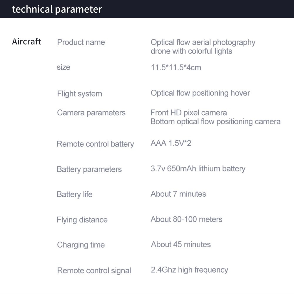The width and height of the screenshot is (294, 294).
Task: Select "Optical flow positioning hover" value
Action: click(200, 93)
